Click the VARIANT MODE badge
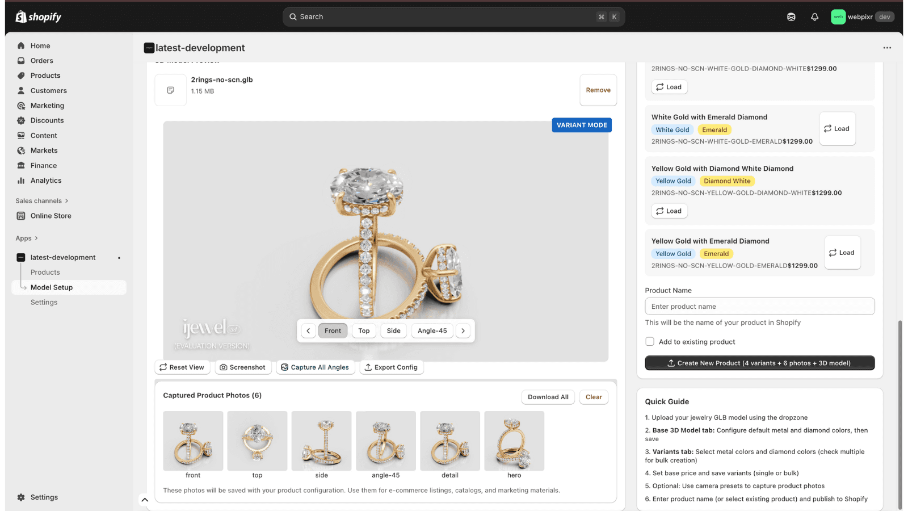This screenshot has width=908, height=511. pyautogui.click(x=582, y=125)
